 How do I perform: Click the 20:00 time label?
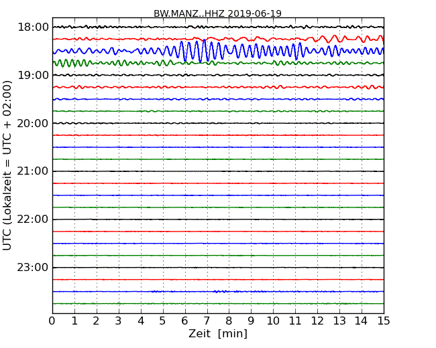33,124
